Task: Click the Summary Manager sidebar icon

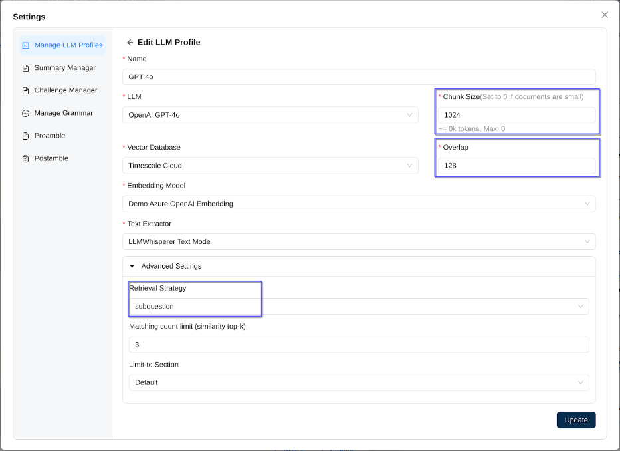Action: [26, 68]
